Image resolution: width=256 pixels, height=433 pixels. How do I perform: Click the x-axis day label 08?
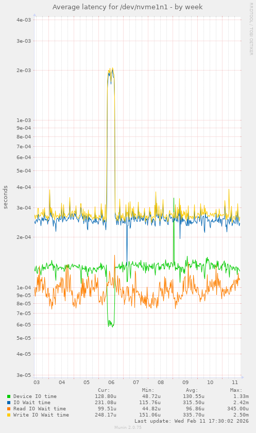click(x=161, y=383)
